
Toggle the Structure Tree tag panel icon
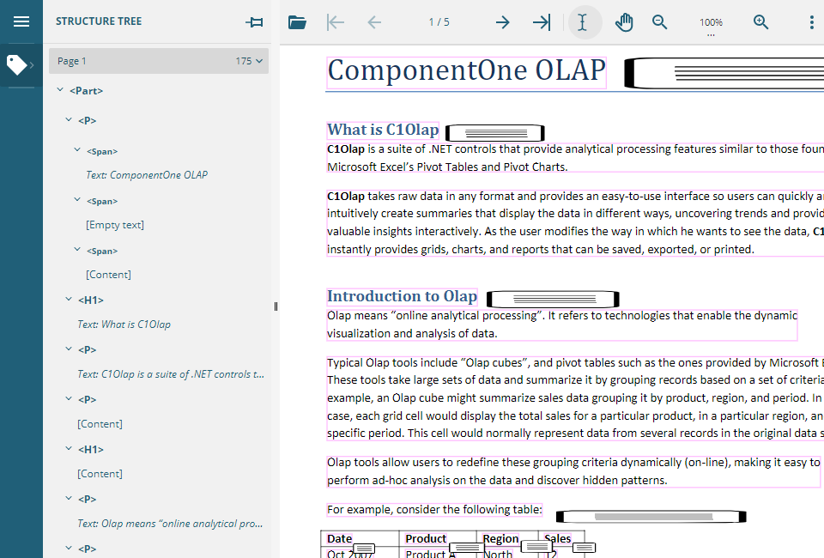(17, 64)
